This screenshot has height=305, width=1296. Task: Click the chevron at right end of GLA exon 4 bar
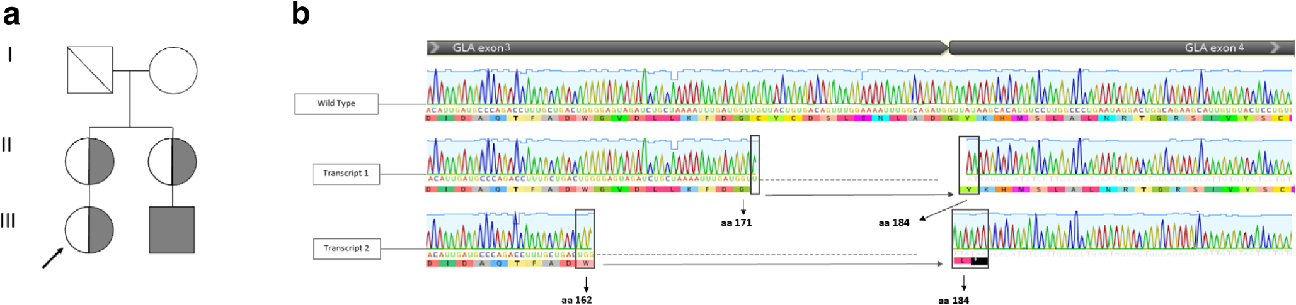tap(1275, 48)
